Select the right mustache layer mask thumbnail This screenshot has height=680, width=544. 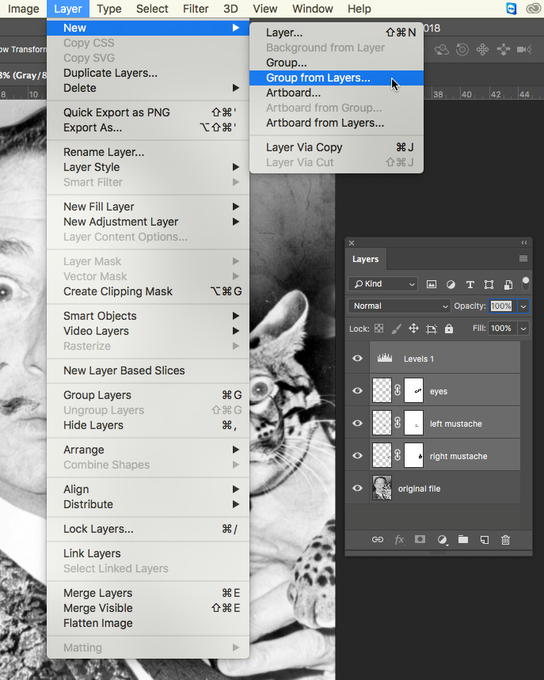(414, 456)
